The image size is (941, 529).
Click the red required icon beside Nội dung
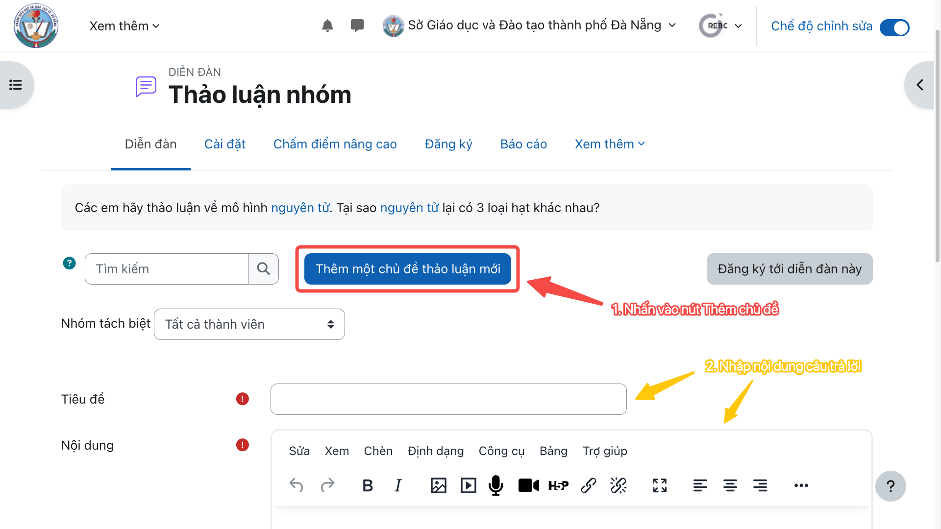(243, 445)
